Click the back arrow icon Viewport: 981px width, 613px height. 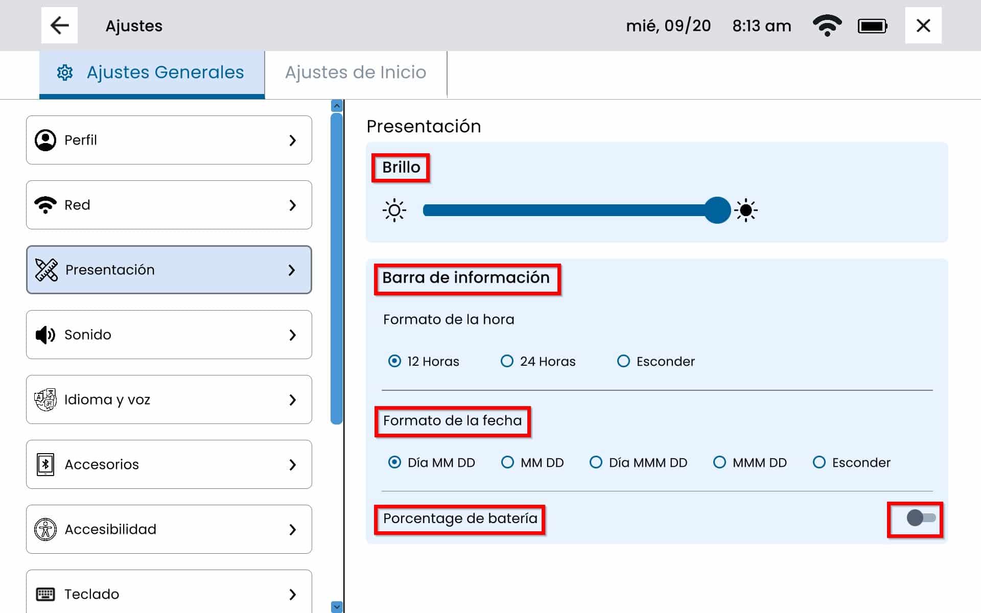click(x=59, y=26)
